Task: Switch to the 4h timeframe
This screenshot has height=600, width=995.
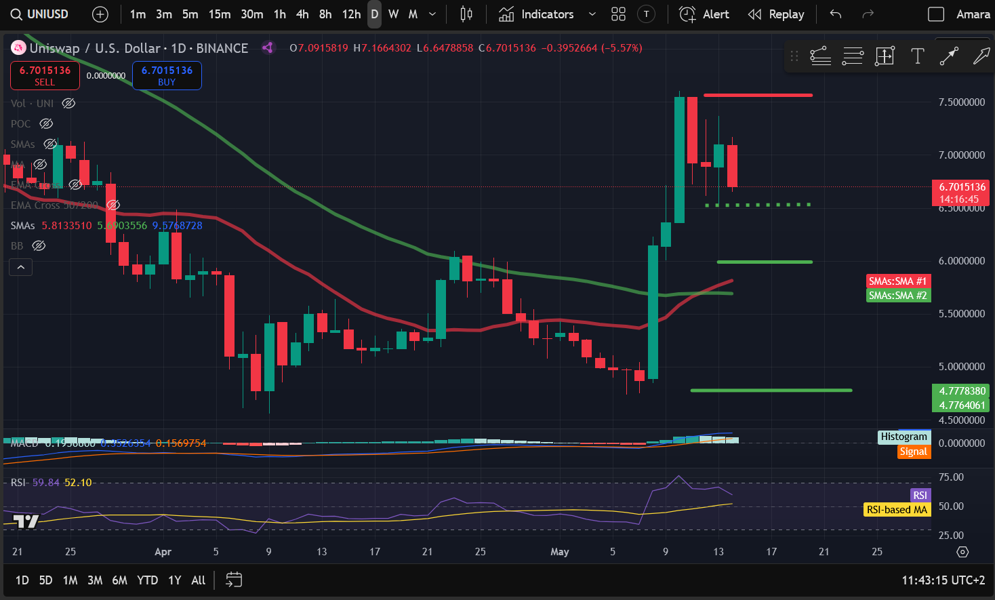Action: pos(302,14)
